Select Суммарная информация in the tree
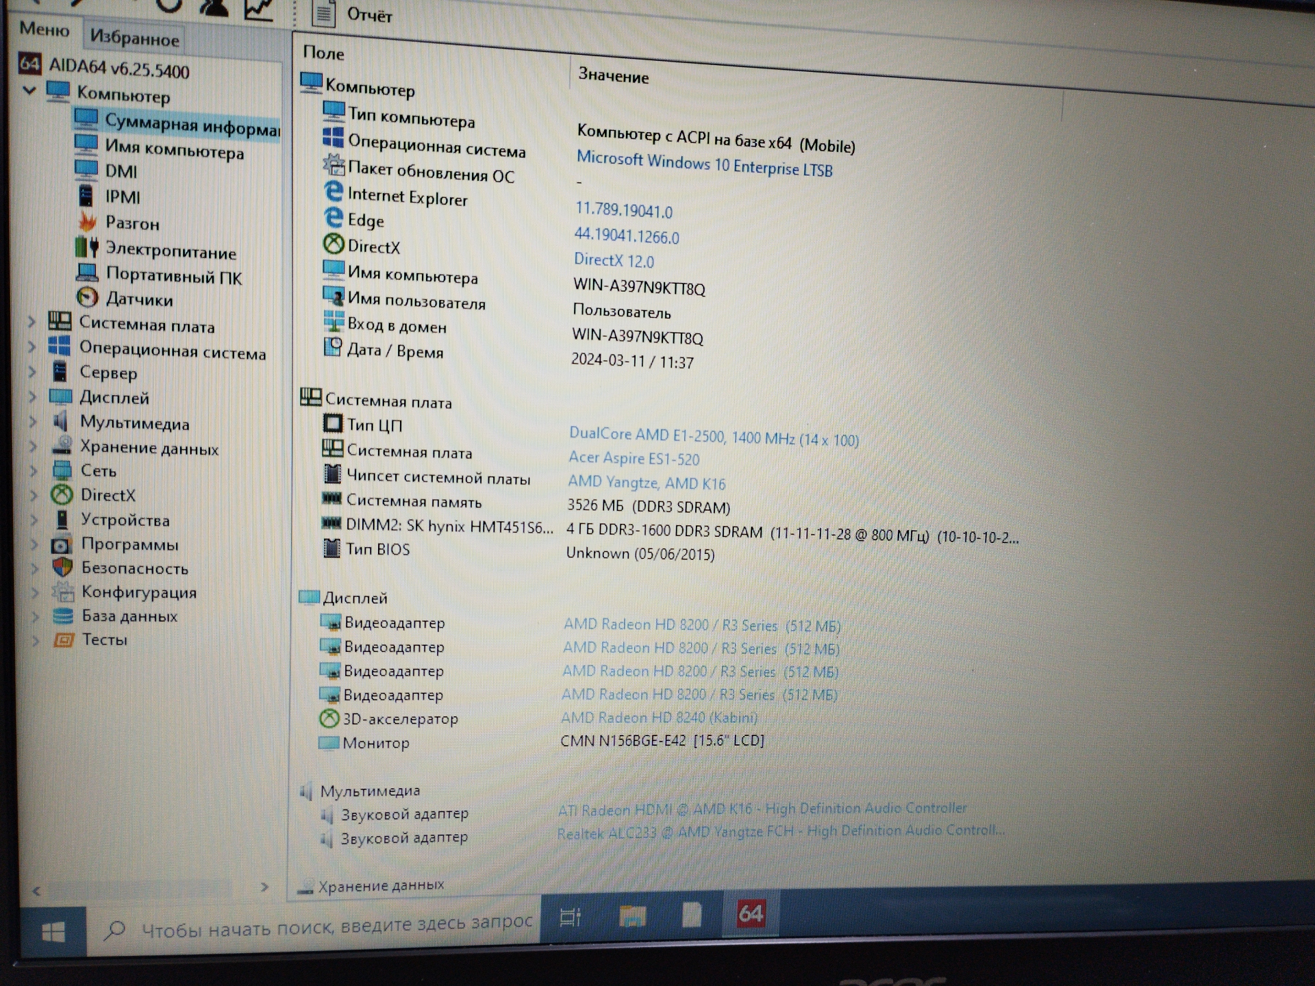 click(x=192, y=125)
